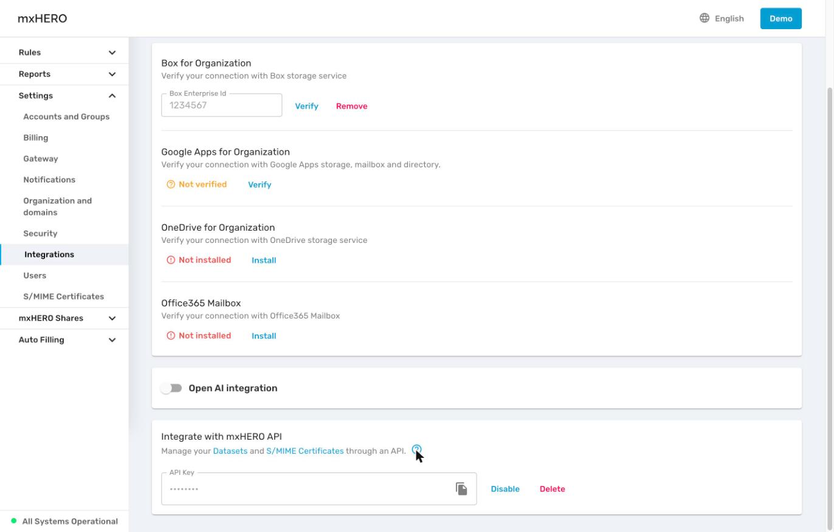Viewport: 834px width, 532px height.
Task: Open the Security settings page
Action: coord(40,233)
